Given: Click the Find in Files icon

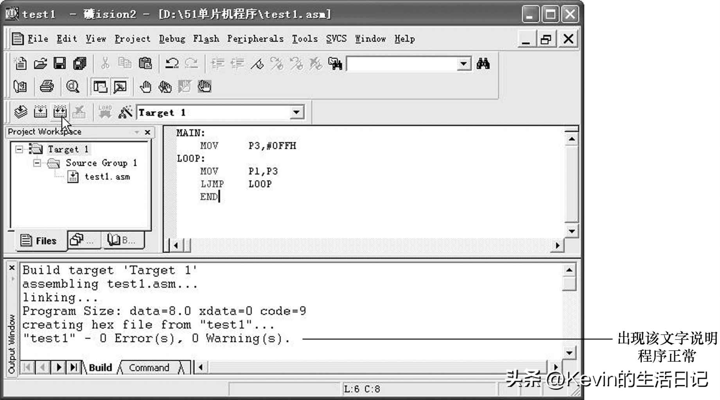Looking at the screenshot, I should click(x=335, y=63).
